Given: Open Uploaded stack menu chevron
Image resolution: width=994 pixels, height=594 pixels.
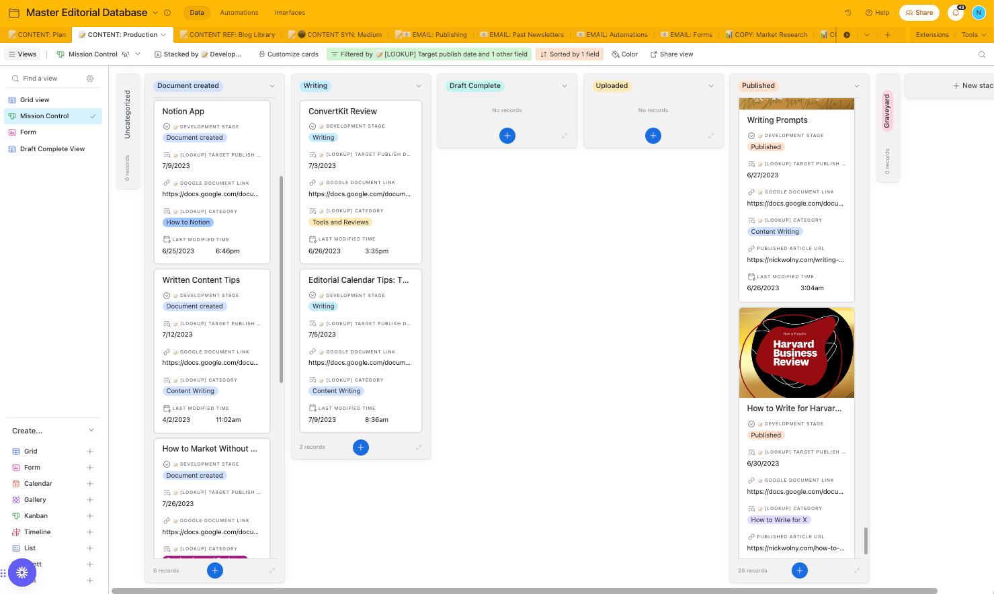Looking at the screenshot, I should (711, 86).
